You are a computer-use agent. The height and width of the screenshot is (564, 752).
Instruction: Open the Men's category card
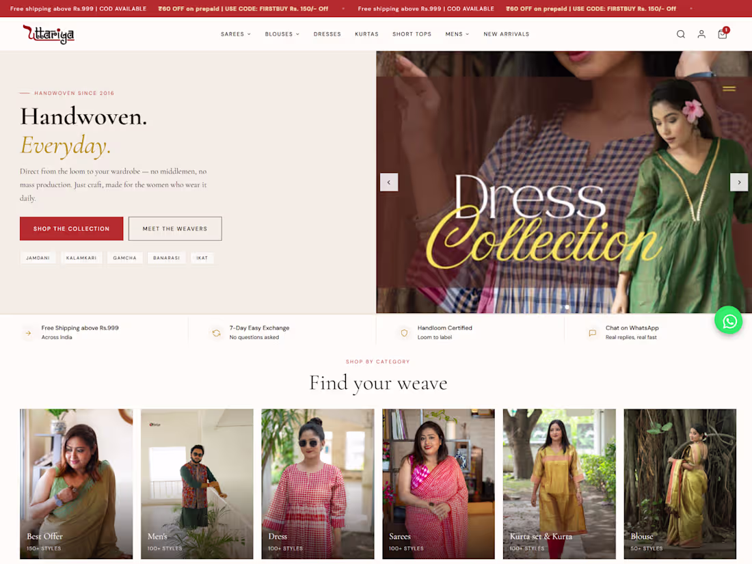coord(197,484)
